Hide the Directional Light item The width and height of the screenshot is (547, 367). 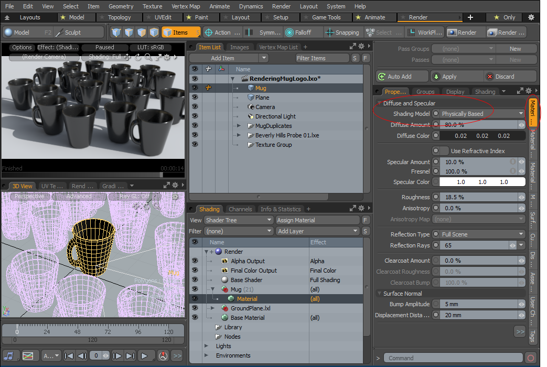195,116
